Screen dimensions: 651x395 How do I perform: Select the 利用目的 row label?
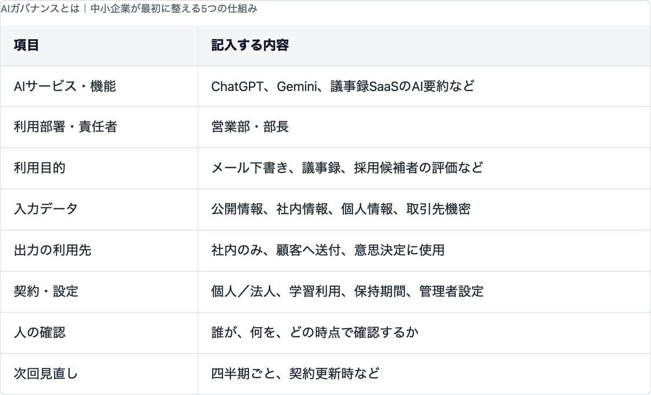(40, 168)
